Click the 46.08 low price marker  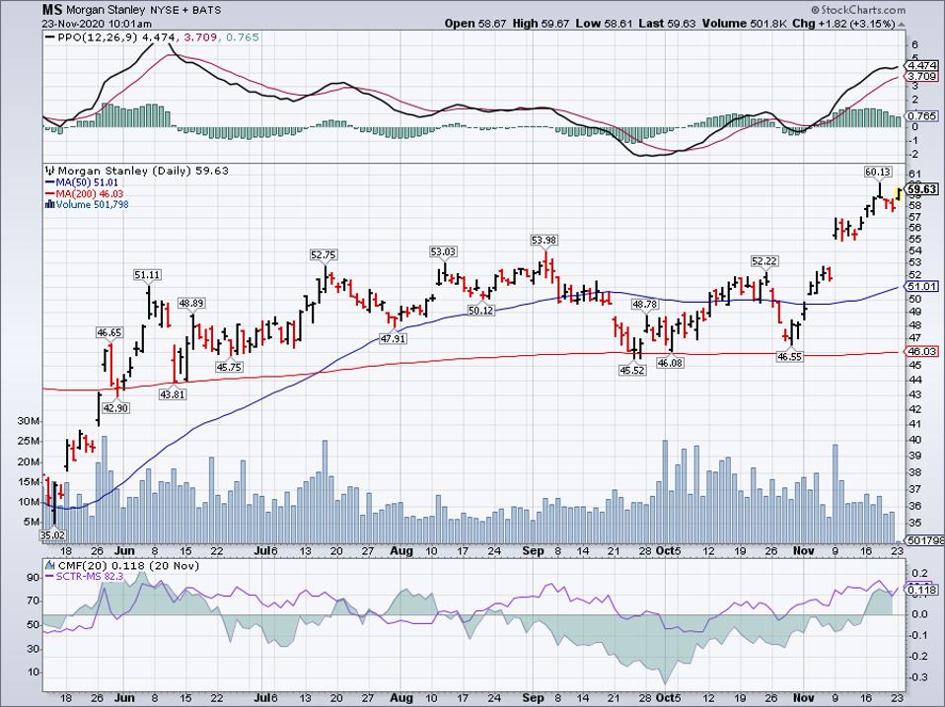[670, 363]
